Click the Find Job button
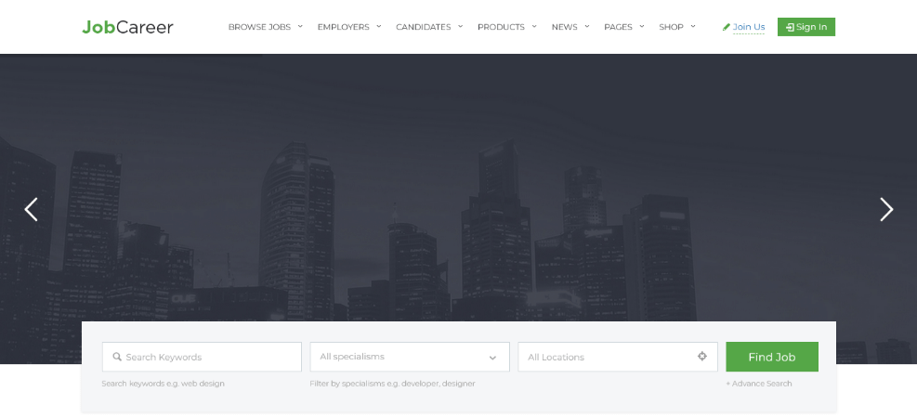The image size is (917, 418). [772, 357]
